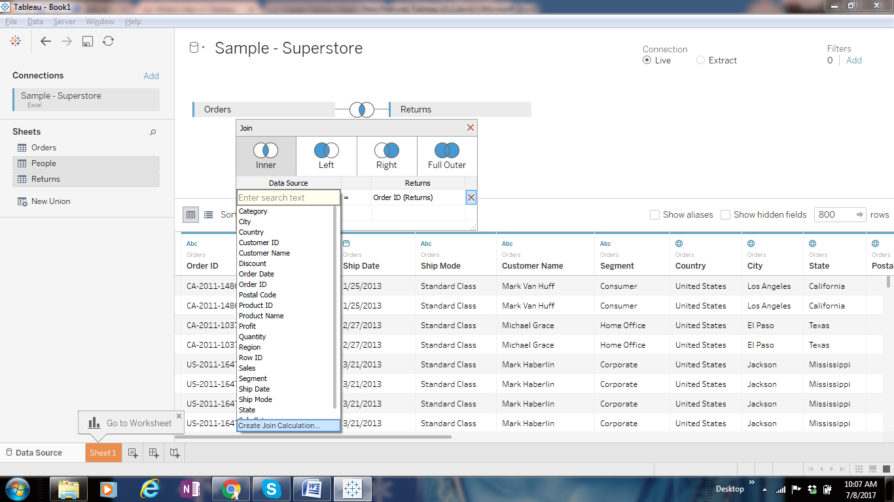Screen dimensions: 894x502
Task: Open the data source name dropdown arrow
Action: pyautogui.click(x=204, y=48)
